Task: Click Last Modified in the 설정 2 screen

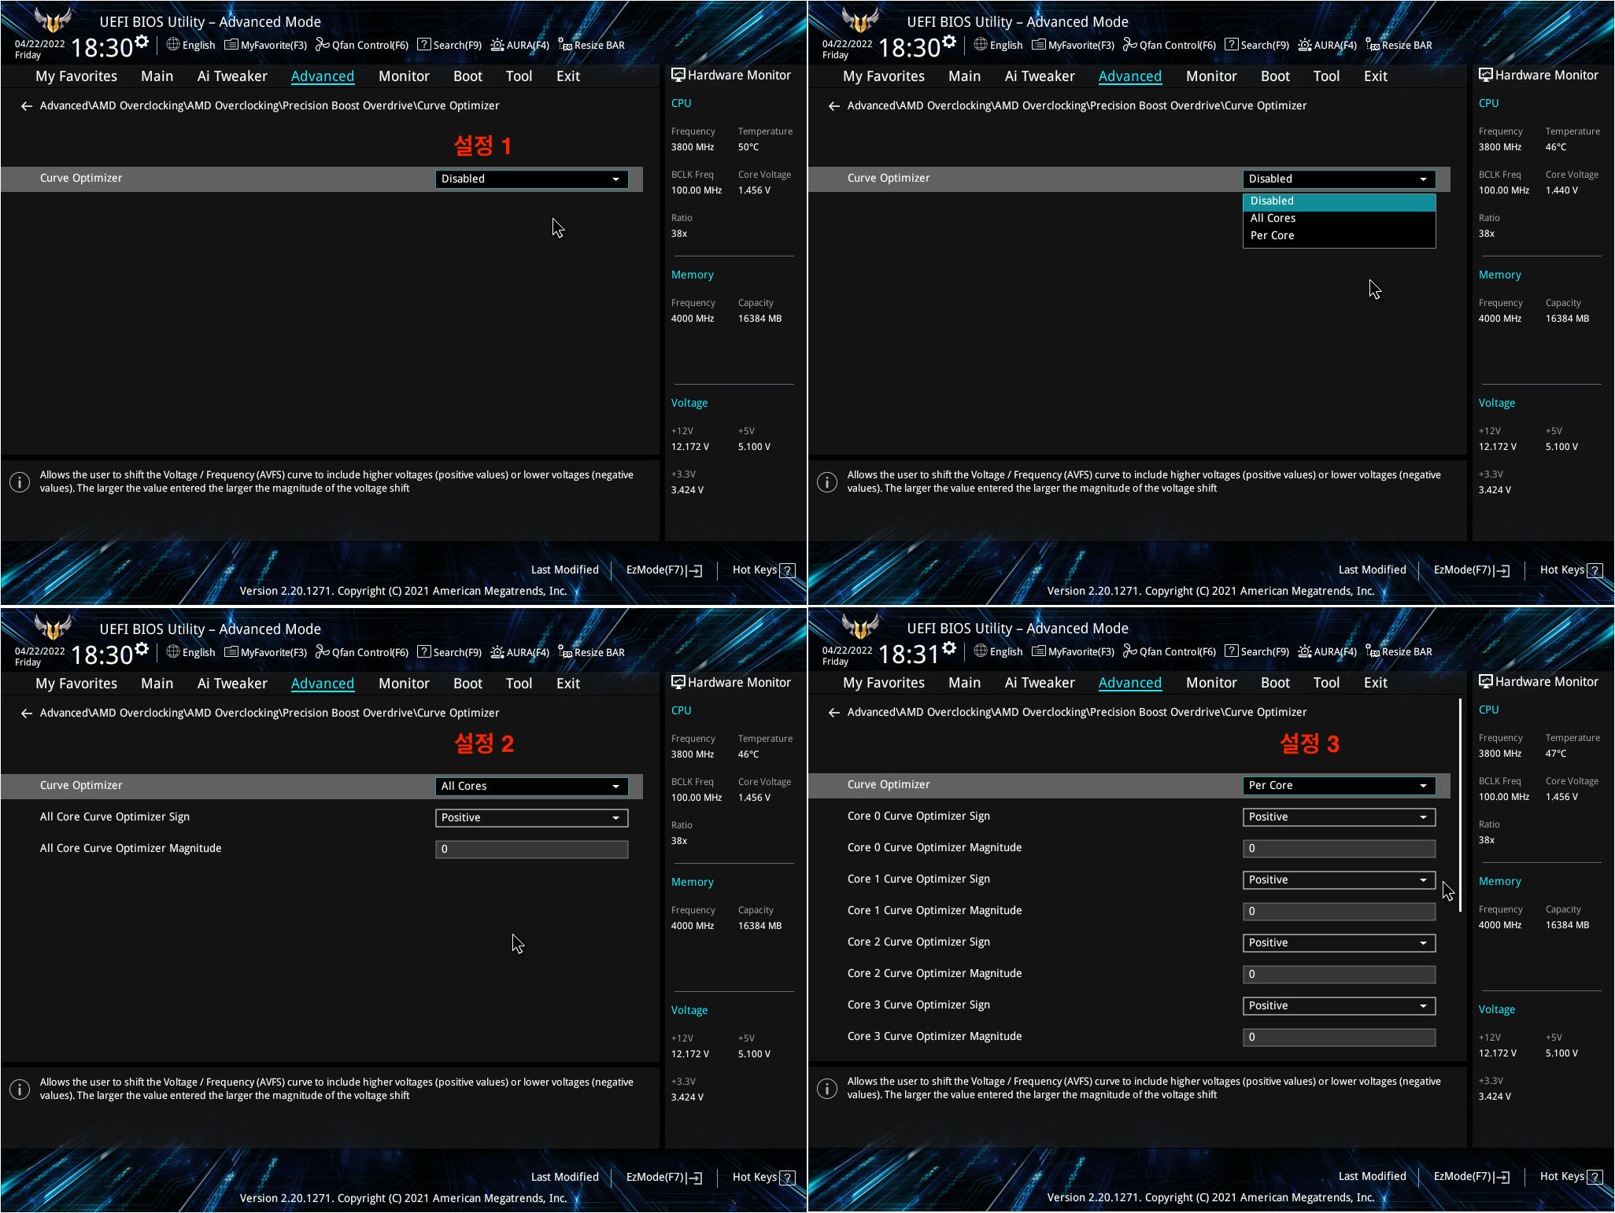Action: click(564, 1178)
